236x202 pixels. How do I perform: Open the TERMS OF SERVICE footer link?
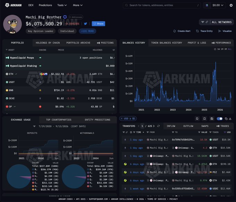pos(157,199)
